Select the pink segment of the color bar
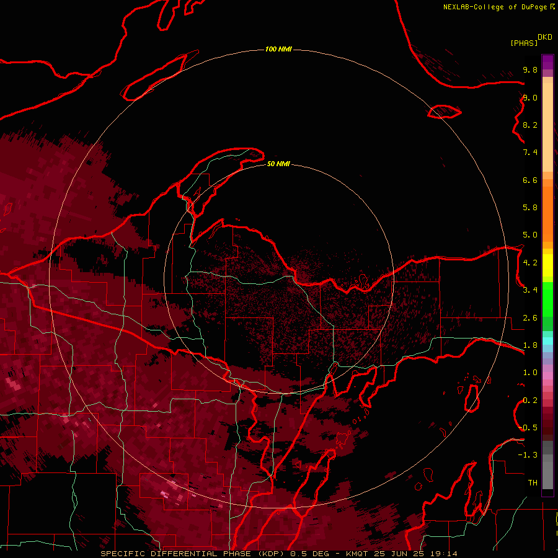Viewport: 558px width, 558px height. pos(547,376)
